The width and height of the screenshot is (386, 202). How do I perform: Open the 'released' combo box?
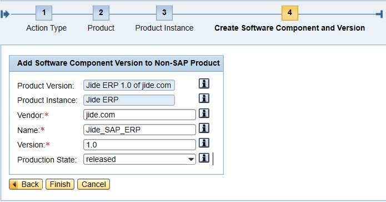[139, 159]
